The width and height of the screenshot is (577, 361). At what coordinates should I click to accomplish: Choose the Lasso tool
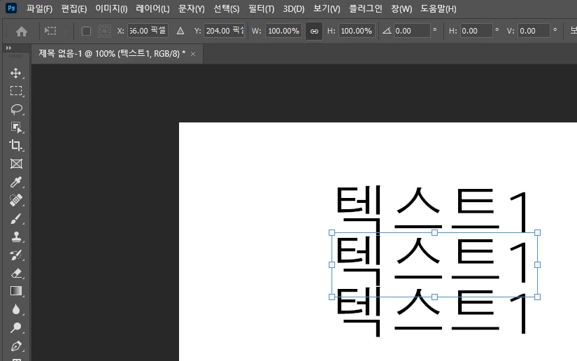pyautogui.click(x=16, y=109)
